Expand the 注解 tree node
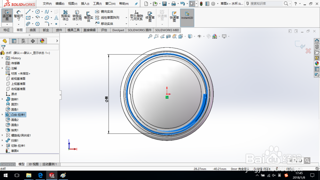 [3, 68]
